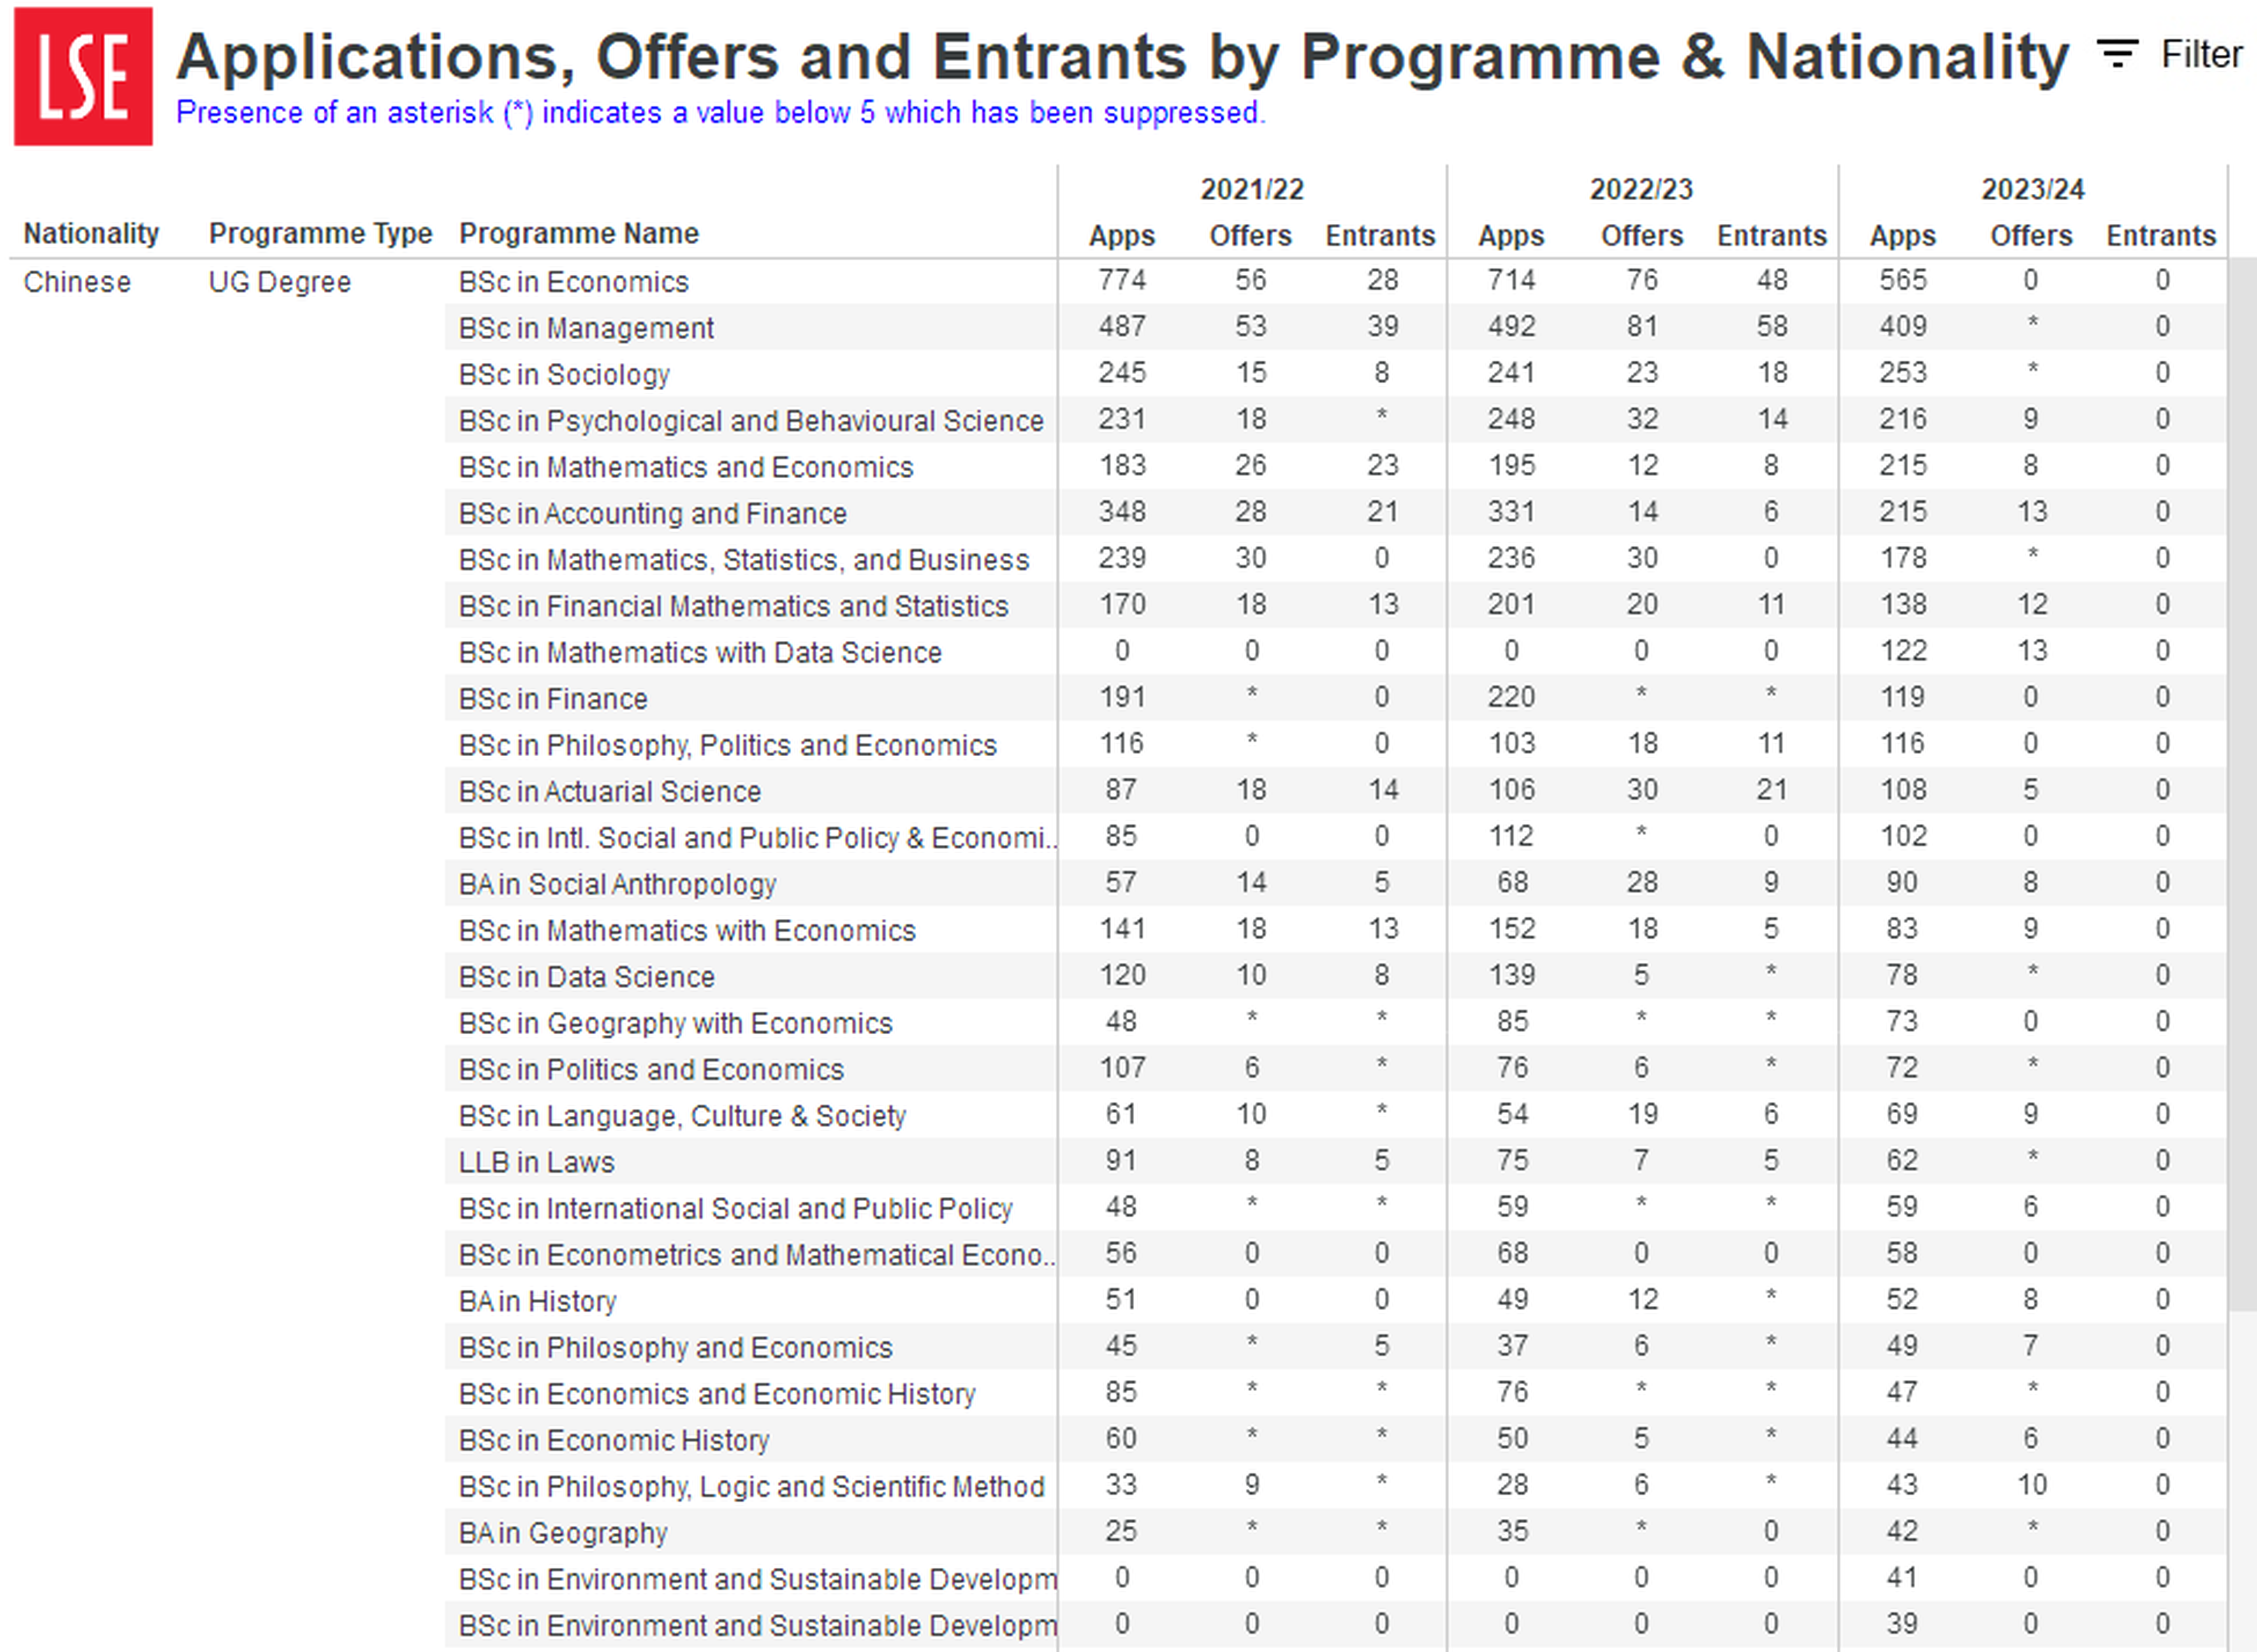Viewport: 2257px width, 1652px height.
Task: Select the Programme Type column header
Action: (320, 233)
